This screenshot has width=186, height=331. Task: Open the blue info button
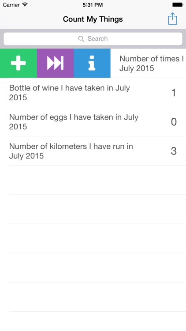coord(92,63)
